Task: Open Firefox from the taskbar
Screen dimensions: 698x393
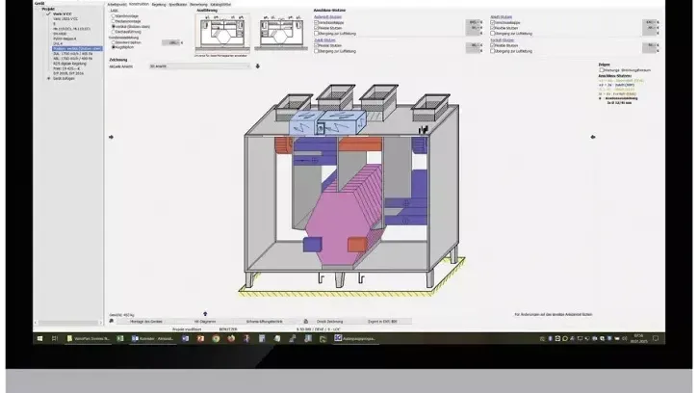Action: [x=231, y=339]
